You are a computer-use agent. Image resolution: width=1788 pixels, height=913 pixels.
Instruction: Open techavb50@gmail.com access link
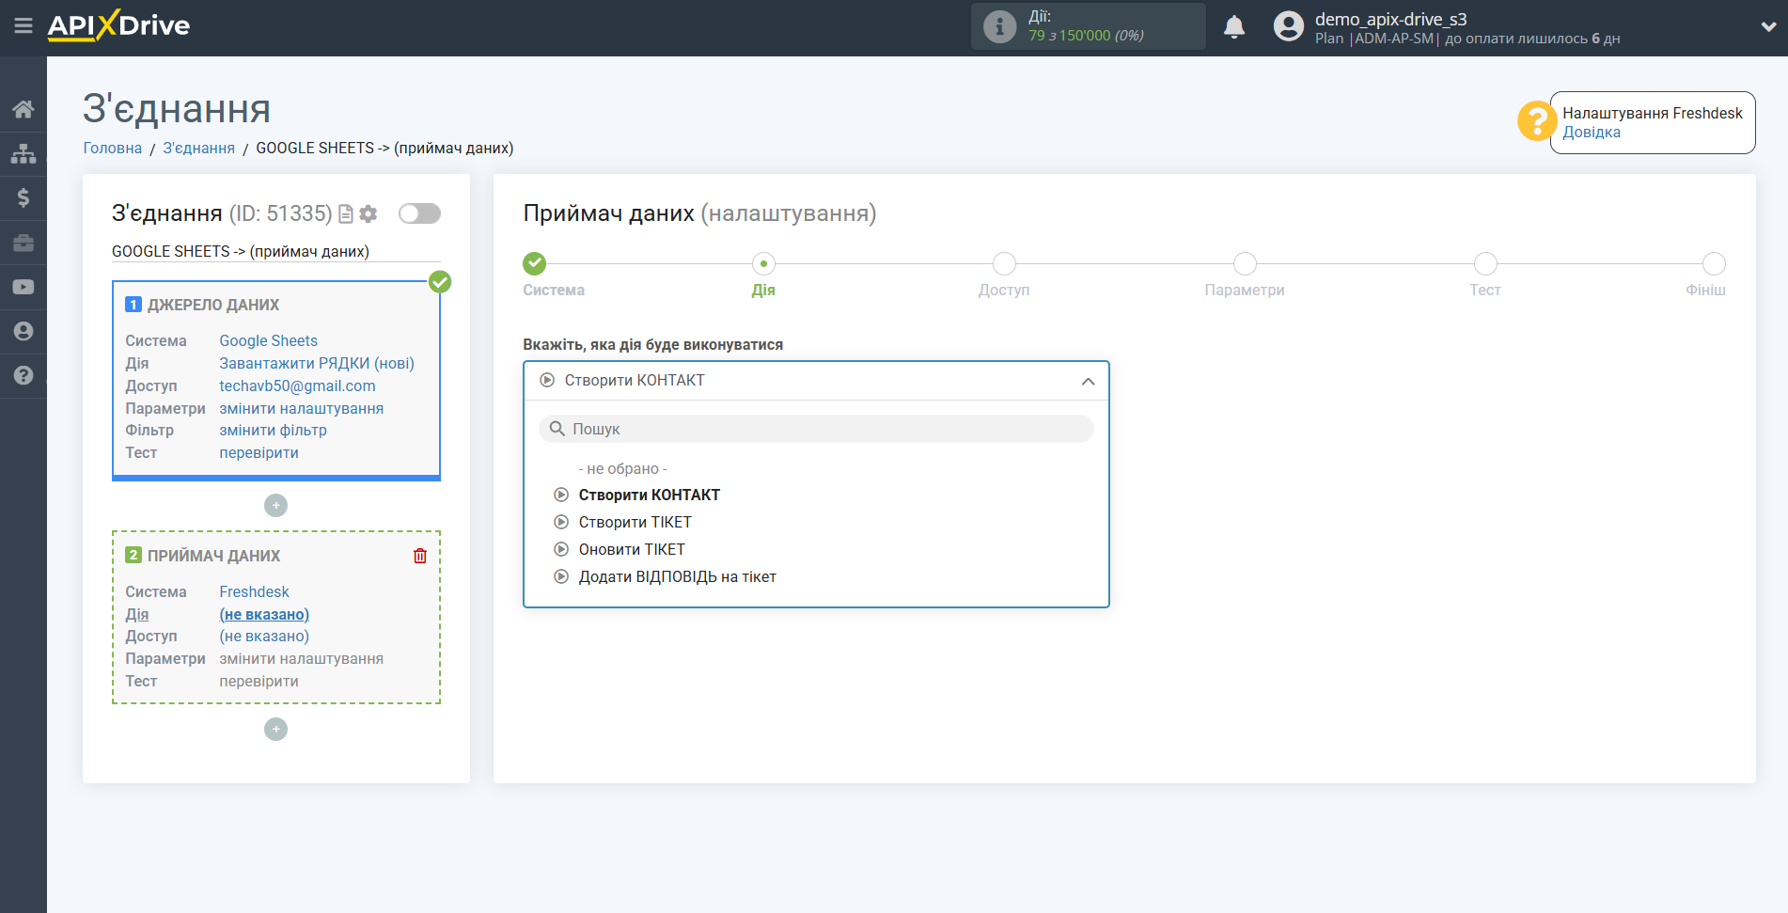tap(297, 386)
